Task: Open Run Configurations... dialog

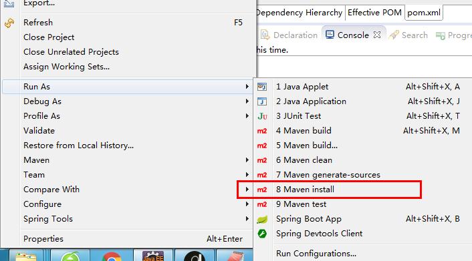Action: tap(363, 254)
